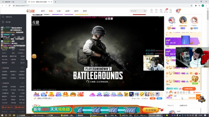Open the 鱼吧 nav item
This screenshot has height=117, width=209.
85,11
